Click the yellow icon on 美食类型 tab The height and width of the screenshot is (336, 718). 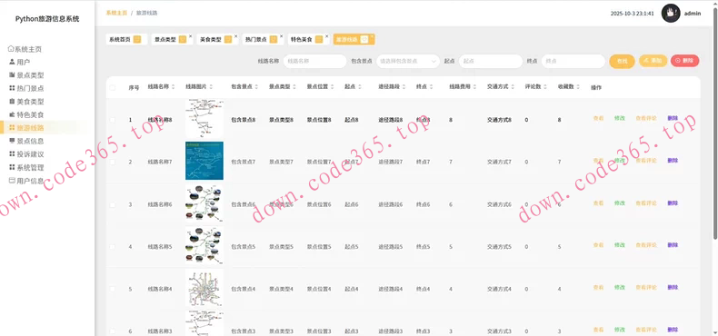(227, 40)
